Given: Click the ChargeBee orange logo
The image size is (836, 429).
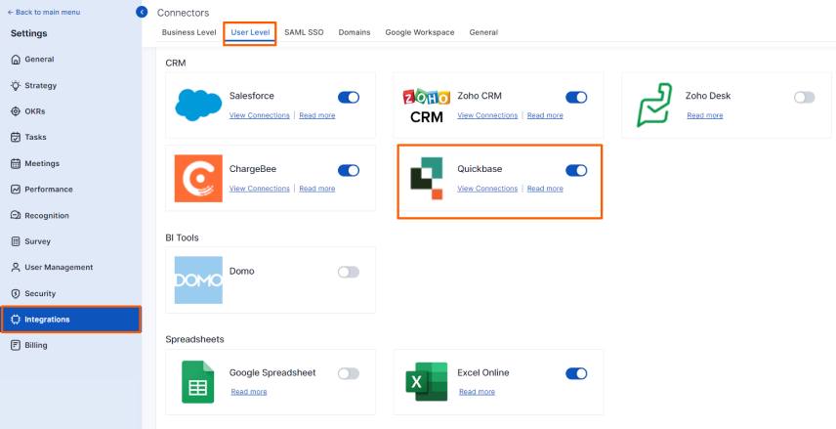Looking at the screenshot, I should pos(198,178).
